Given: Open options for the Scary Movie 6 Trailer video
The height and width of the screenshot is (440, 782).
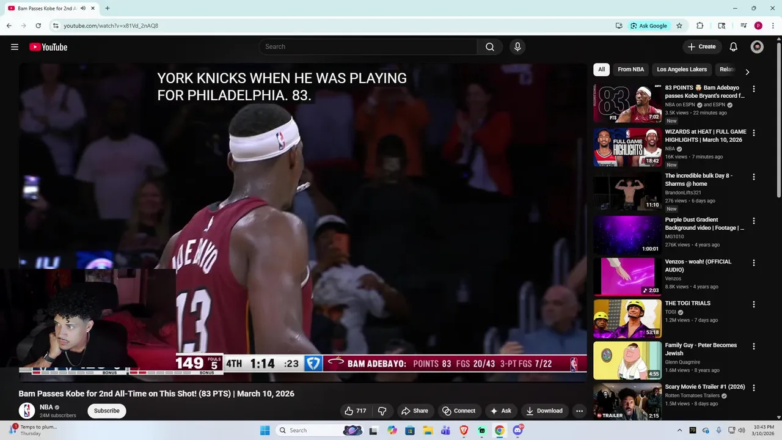Looking at the screenshot, I should click(x=753, y=387).
